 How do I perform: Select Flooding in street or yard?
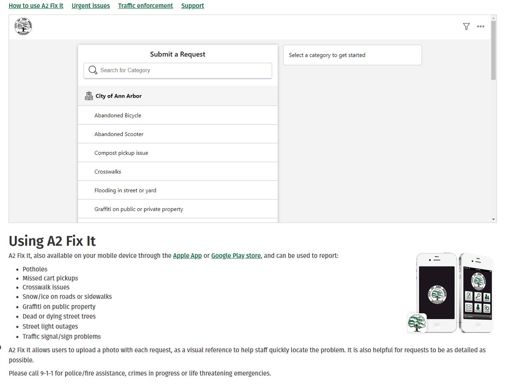pos(178,190)
